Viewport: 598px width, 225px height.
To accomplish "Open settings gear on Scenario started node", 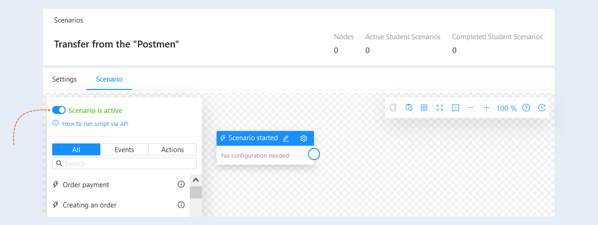I will click(x=303, y=138).
